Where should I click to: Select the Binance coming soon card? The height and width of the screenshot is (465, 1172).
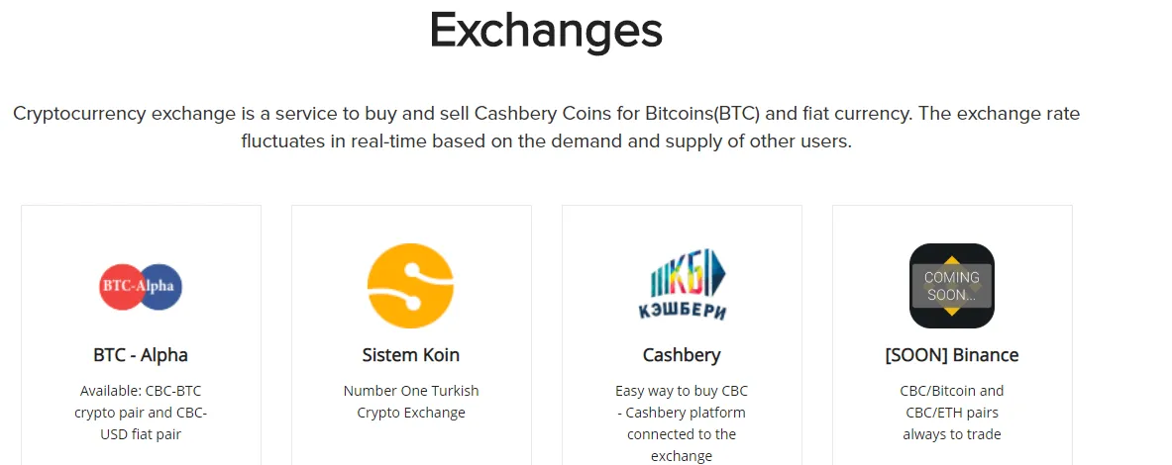[952, 335]
